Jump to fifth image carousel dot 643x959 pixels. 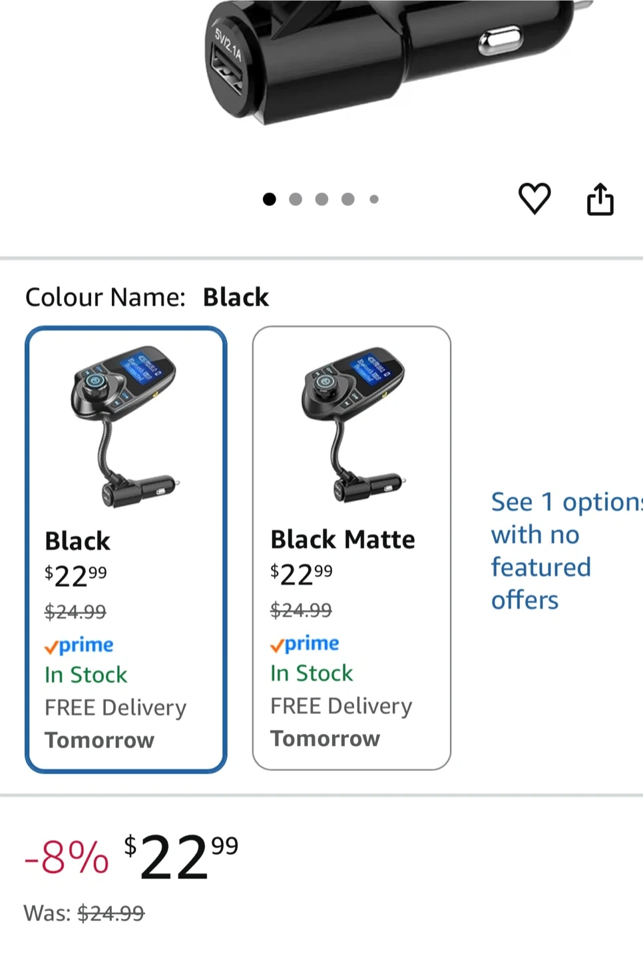tap(374, 199)
